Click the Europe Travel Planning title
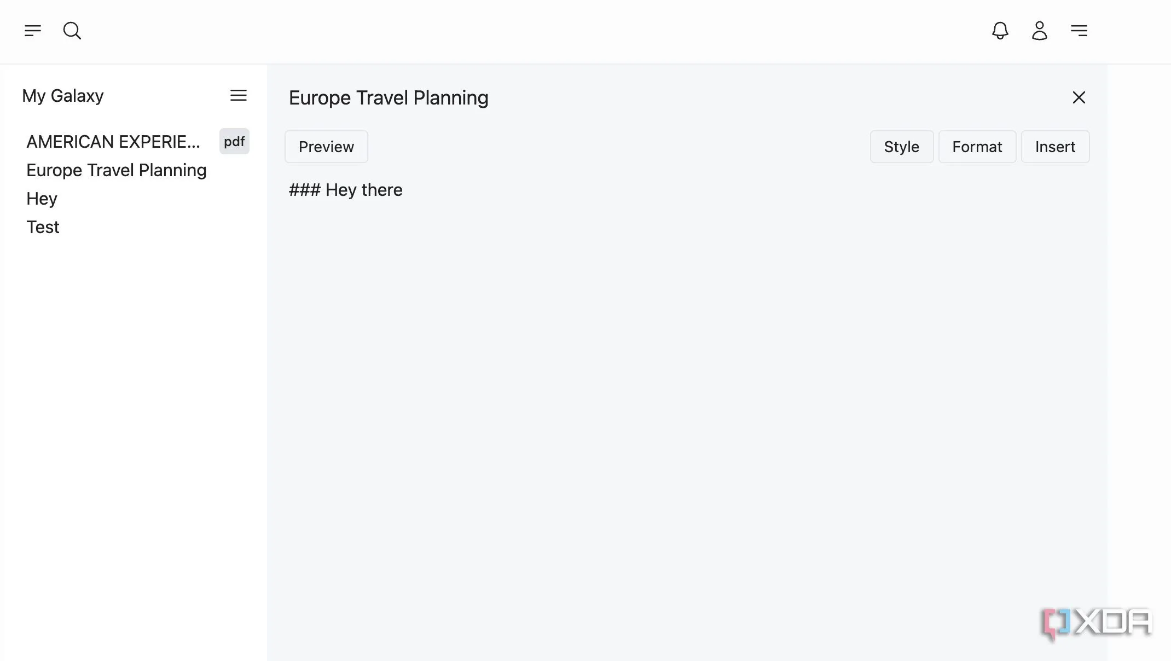 (x=389, y=98)
